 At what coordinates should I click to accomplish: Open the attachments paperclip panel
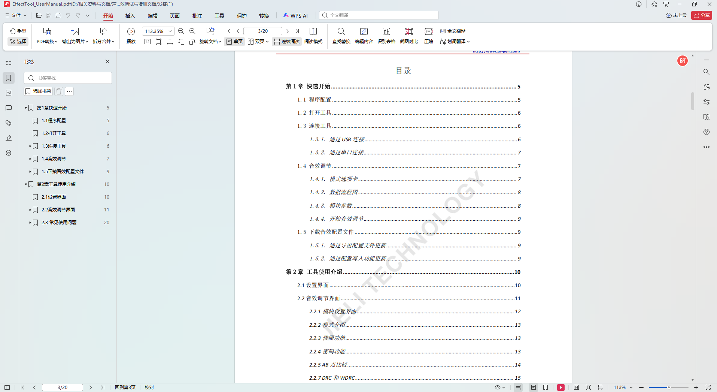9,123
